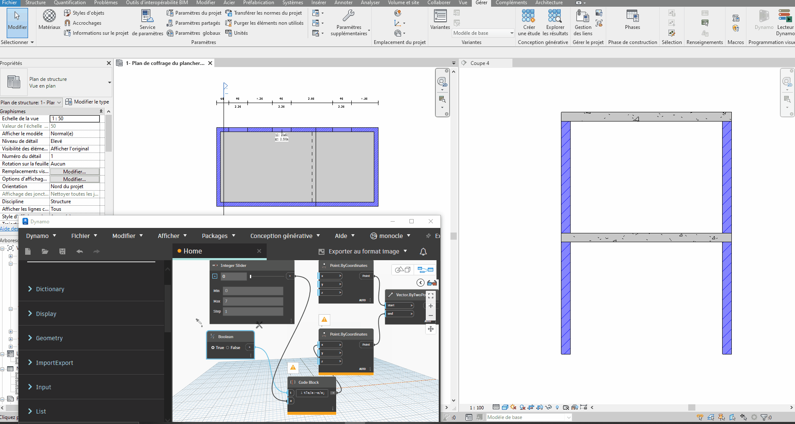Click properties panel vertical scrollbar
The height and width of the screenshot is (424, 795).
(x=109, y=134)
